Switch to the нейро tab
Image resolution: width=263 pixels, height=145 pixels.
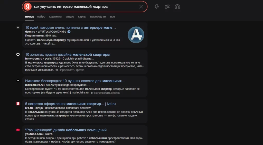[x=41, y=17]
